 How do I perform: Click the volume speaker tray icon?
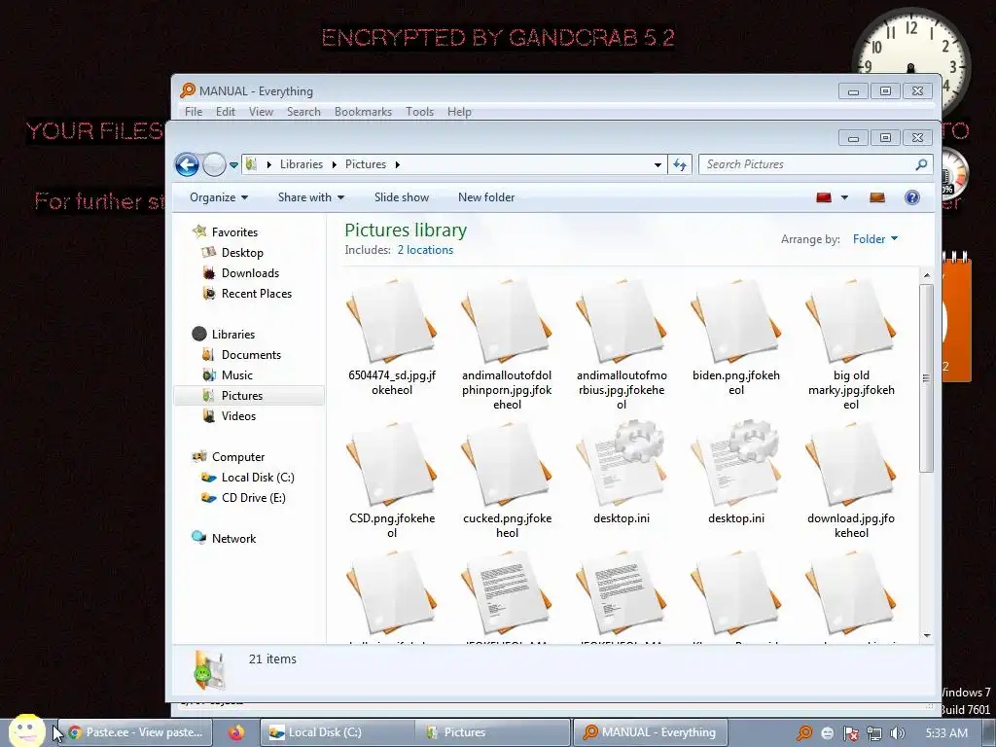[897, 733]
